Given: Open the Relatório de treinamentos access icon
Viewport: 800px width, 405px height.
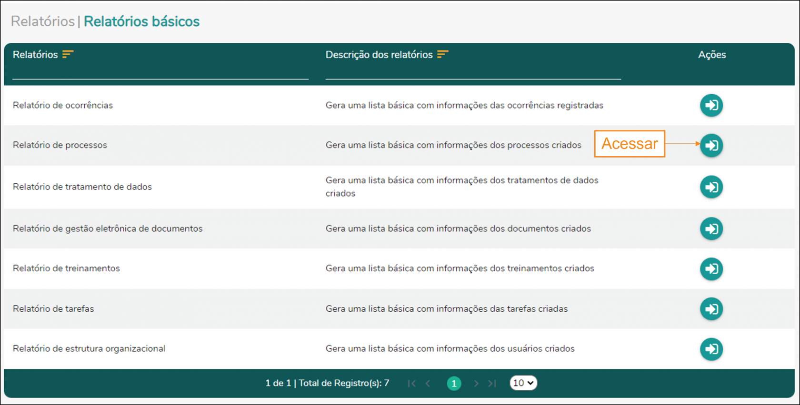Looking at the screenshot, I should [711, 269].
